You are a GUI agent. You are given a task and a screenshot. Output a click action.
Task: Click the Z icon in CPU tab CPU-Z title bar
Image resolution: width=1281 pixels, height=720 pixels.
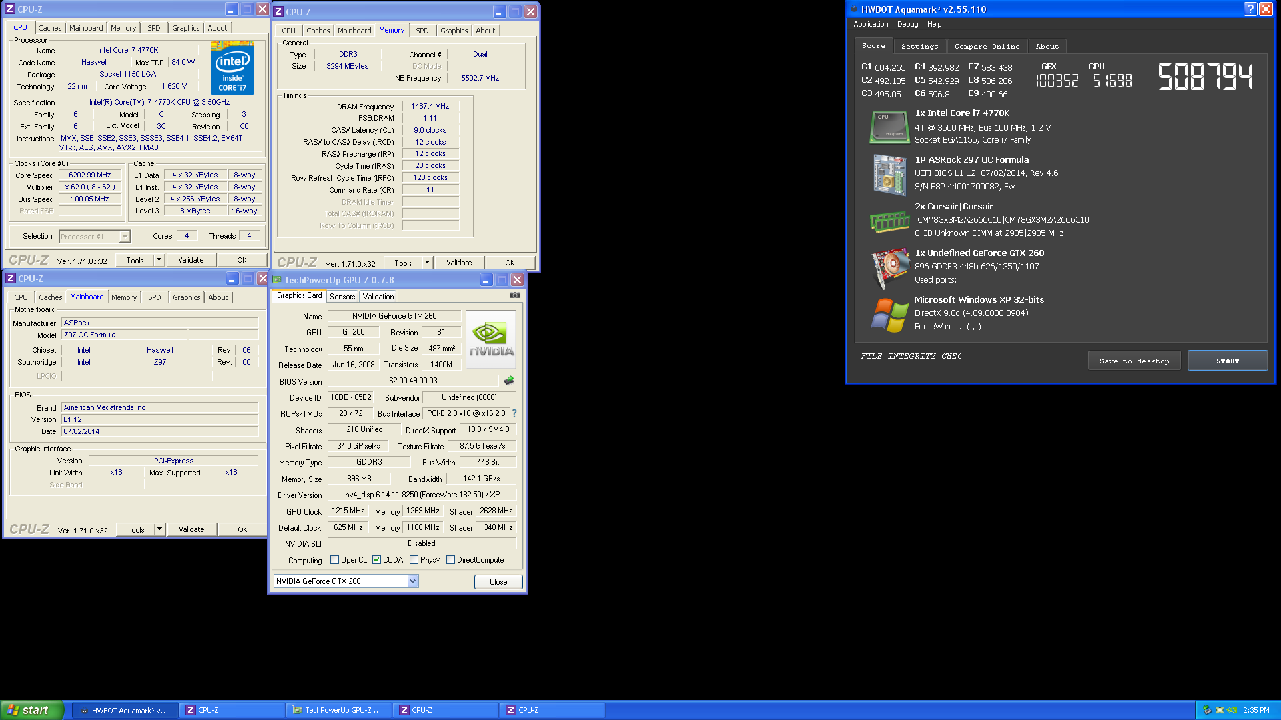(x=9, y=9)
